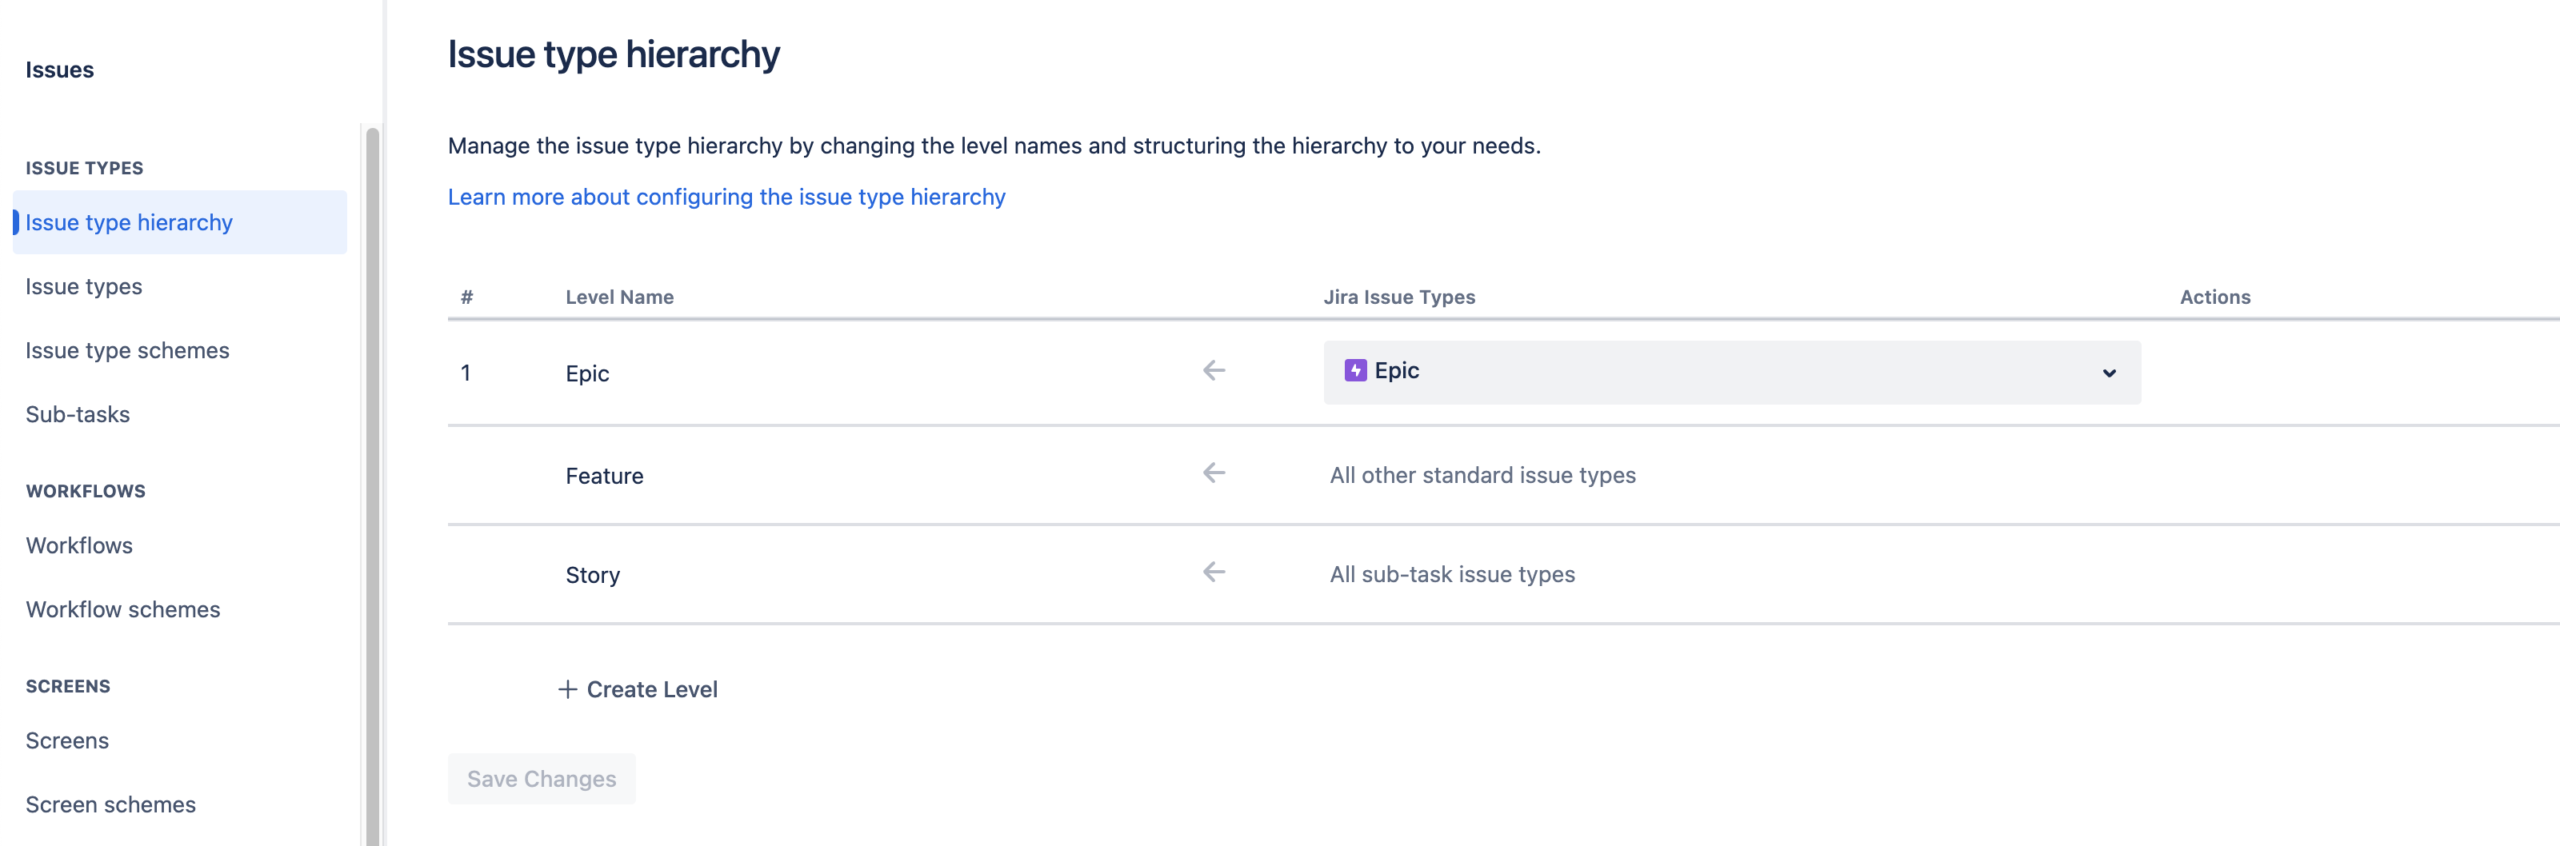This screenshot has height=846, width=2560.
Task: Click the chevron on the Epic selector
Action: (x=2108, y=373)
